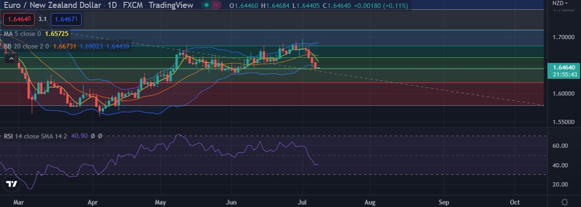Click the Oct label on time axis
581x207 pixels.
coord(515,202)
